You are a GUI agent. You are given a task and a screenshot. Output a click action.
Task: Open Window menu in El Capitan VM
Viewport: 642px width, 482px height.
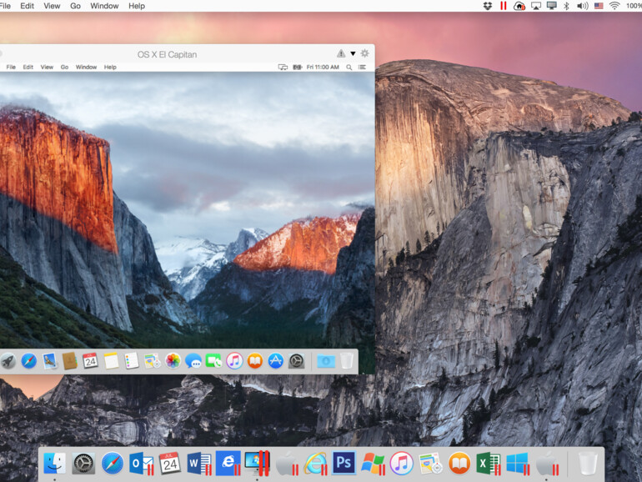(86, 68)
